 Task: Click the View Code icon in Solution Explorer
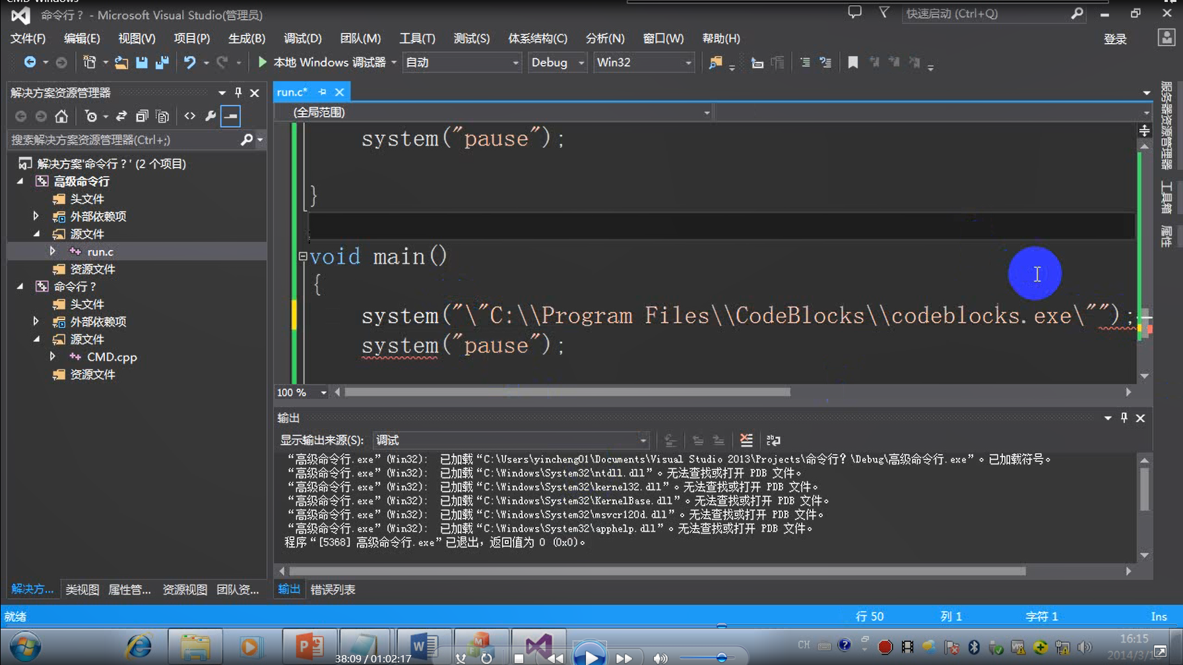190,116
